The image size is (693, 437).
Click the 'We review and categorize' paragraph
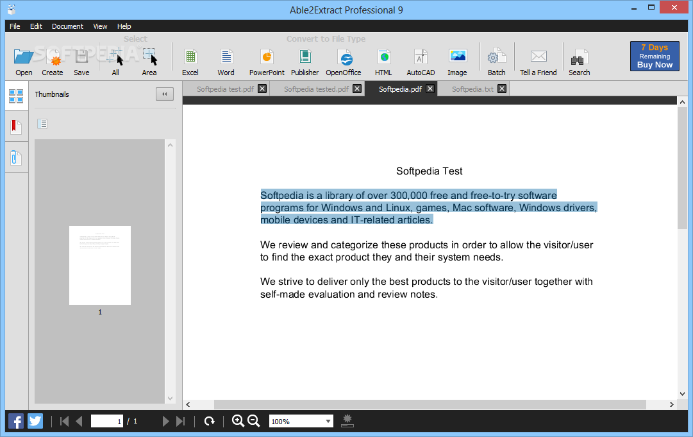click(426, 251)
